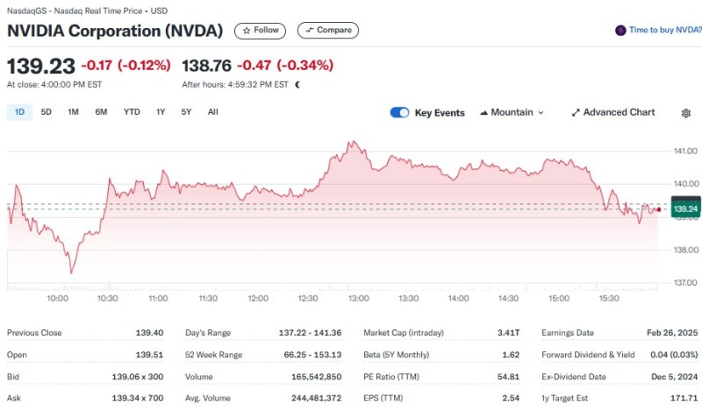Screen dimensions: 702x410
Task: Click the red end-of-day chart dot
Action: pyautogui.click(x=659, y=209)
